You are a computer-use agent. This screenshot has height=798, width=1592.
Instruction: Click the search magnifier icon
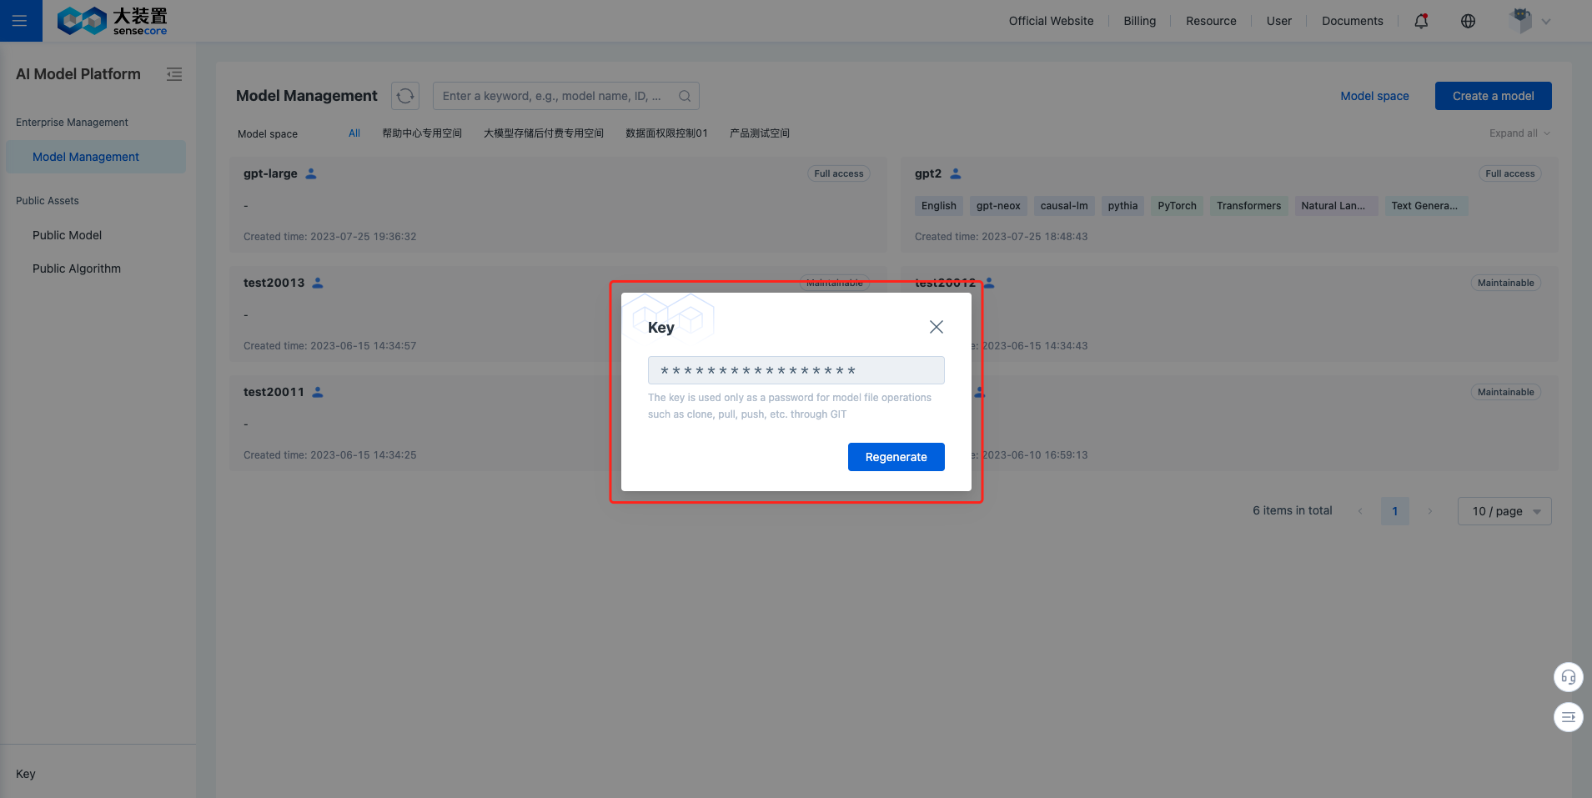point(685,96)
